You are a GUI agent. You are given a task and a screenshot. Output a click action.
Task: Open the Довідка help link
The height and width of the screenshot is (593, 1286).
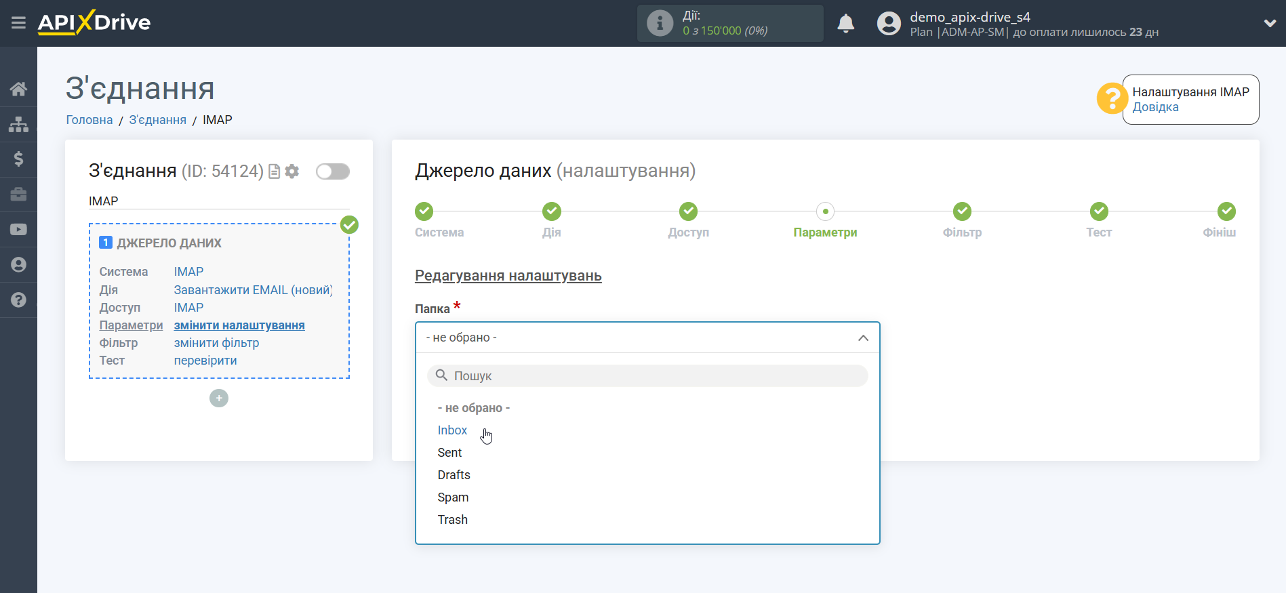(1155, 107)
